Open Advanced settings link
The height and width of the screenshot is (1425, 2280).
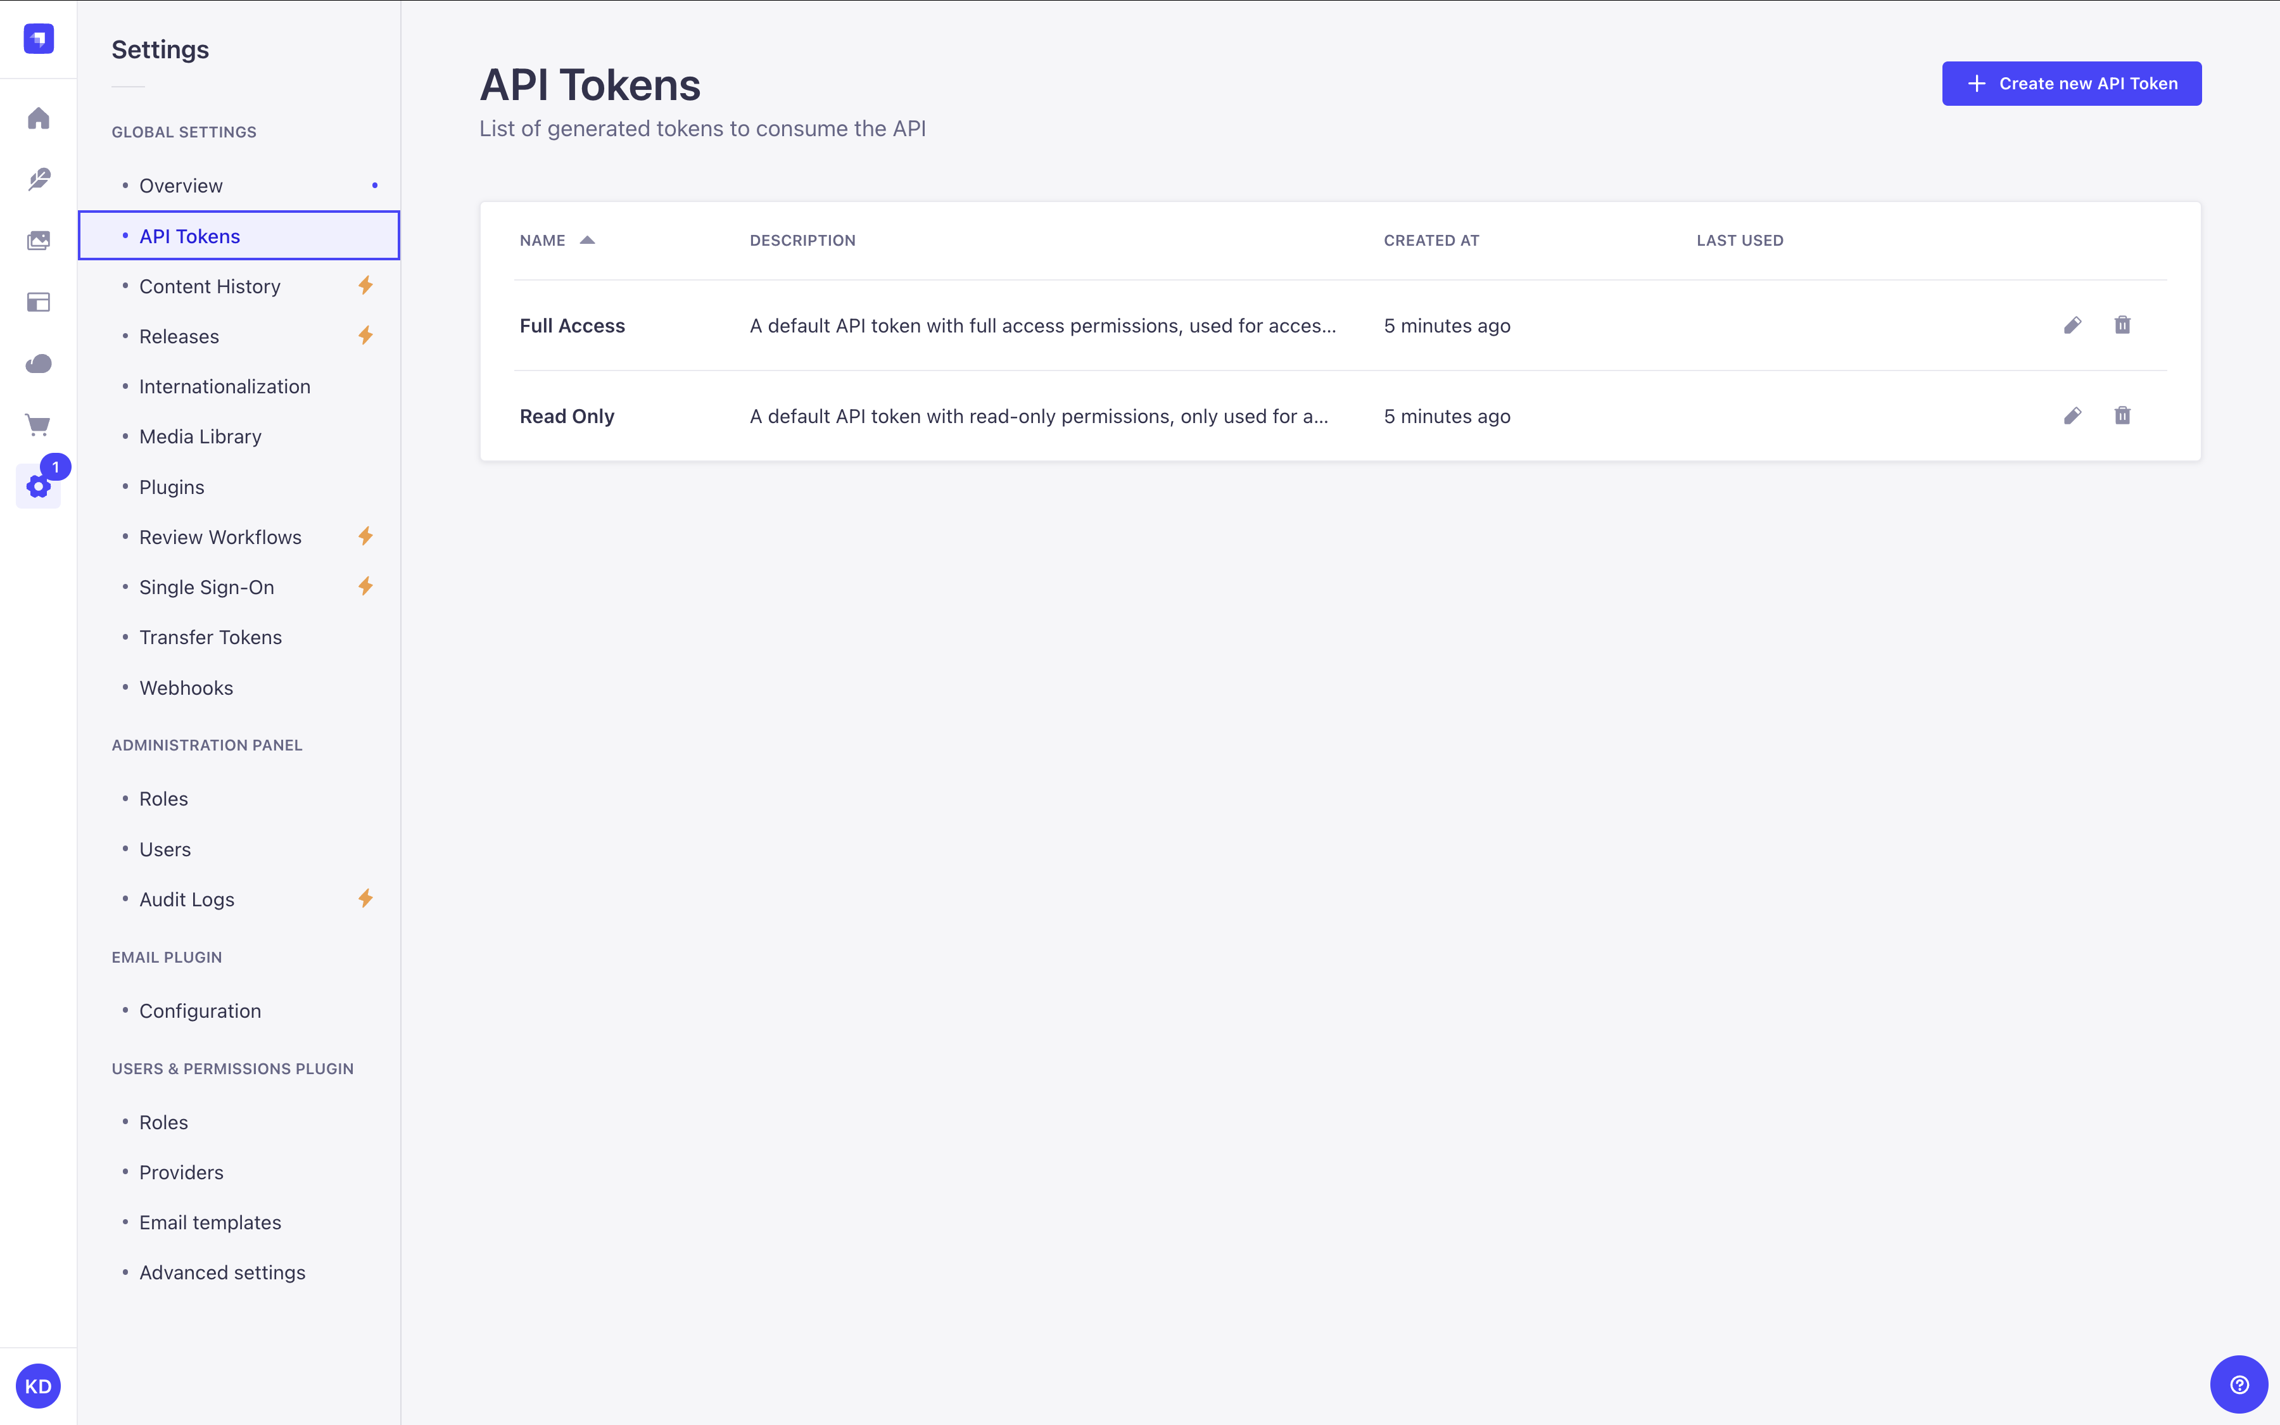point(222,1271)
